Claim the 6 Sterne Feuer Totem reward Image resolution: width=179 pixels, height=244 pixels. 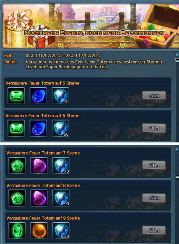click(154, 128)
